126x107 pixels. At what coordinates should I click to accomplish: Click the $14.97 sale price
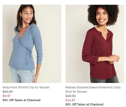tap(70, 100)
